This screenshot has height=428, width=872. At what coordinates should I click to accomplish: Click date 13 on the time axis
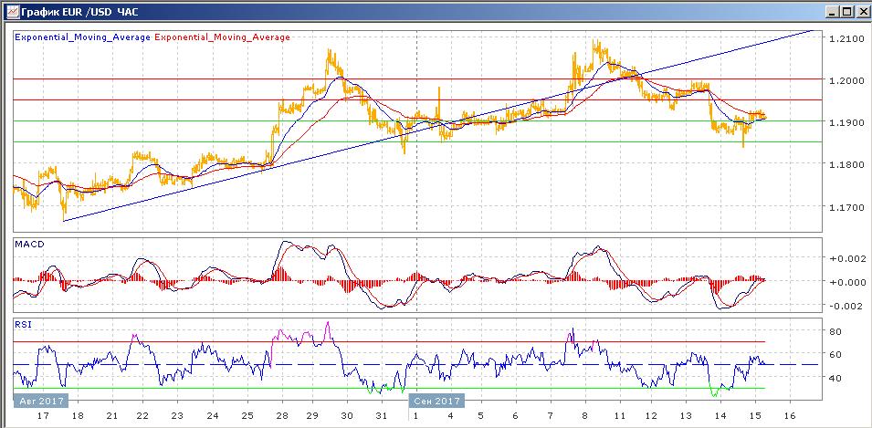click(686, 416)
